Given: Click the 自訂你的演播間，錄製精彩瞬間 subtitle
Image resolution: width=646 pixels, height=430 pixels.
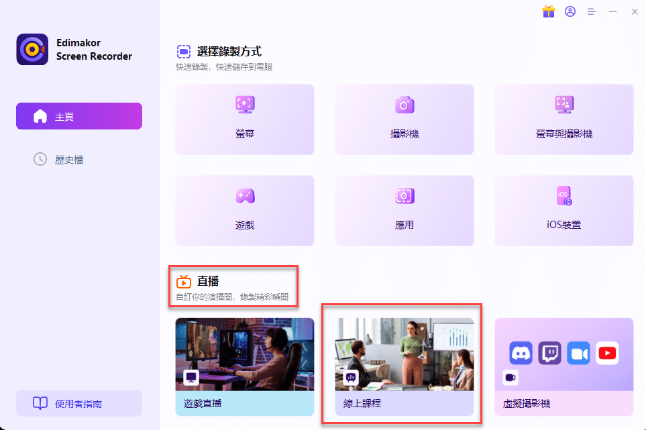Looking at the screenshot, I should pos(232,297).
